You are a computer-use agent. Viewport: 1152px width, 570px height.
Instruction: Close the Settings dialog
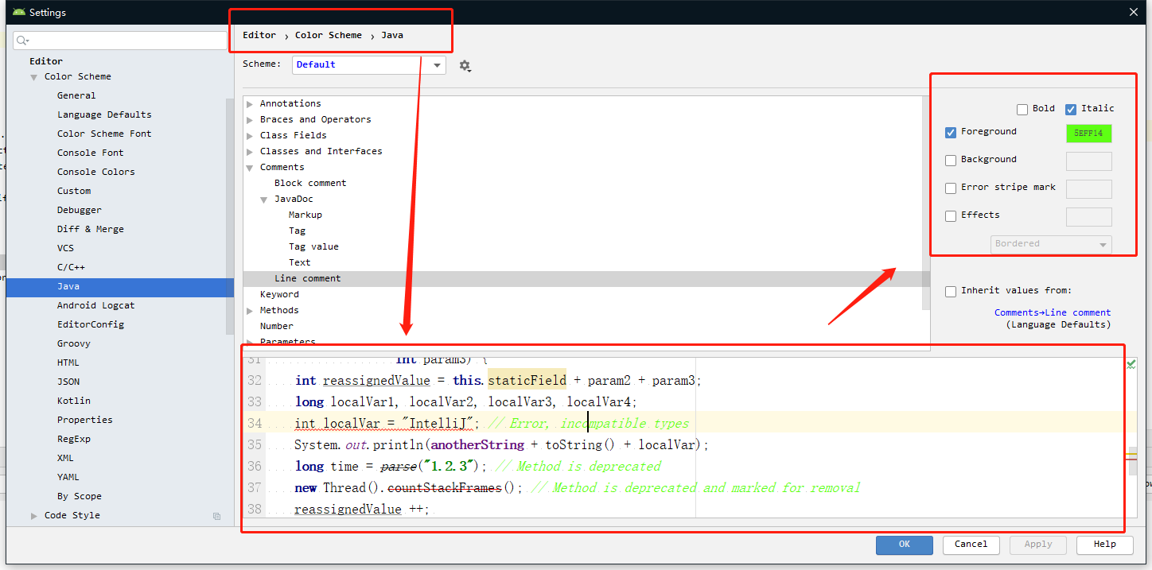(x=1134, y=12)
